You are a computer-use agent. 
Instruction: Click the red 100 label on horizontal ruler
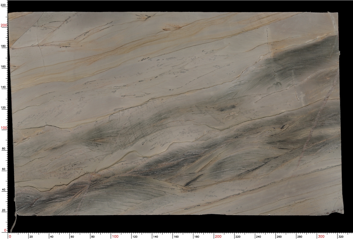click(115, 237)
